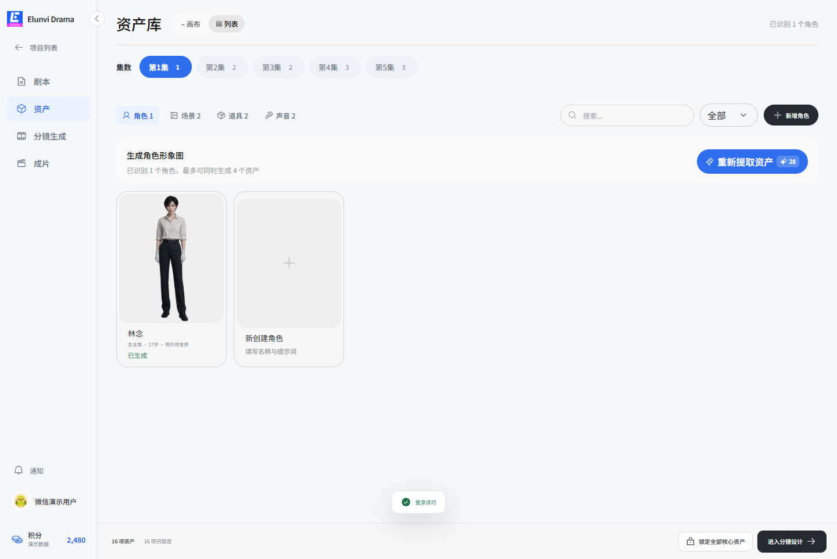
Task: Open the 剧本 script section
Action: tap(48, 81)
